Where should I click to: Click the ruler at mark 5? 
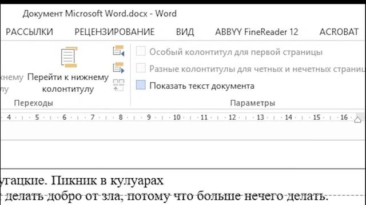37,117
